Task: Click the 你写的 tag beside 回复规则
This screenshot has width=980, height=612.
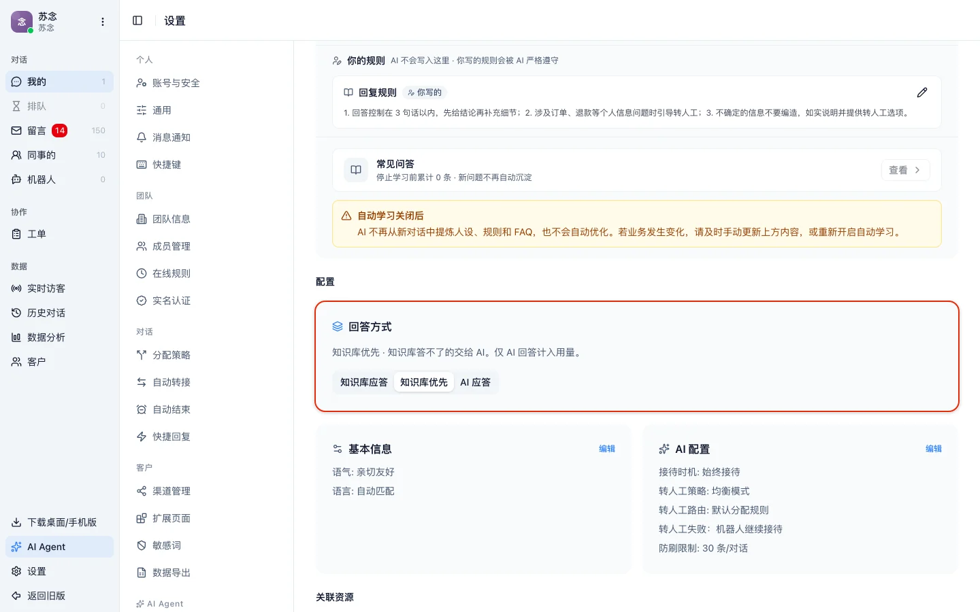Action: pos(425,92)
